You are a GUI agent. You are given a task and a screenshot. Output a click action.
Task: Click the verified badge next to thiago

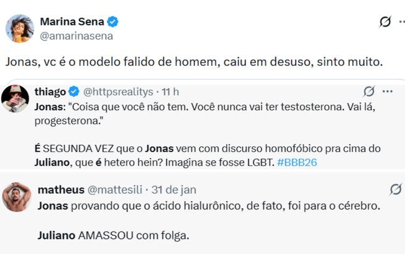(x=73, y=92)
